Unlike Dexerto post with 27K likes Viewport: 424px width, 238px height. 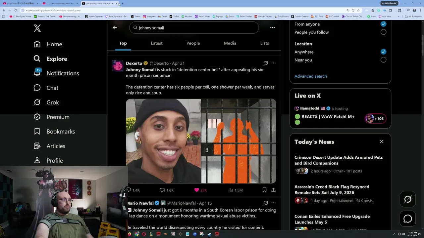(200, 190)
